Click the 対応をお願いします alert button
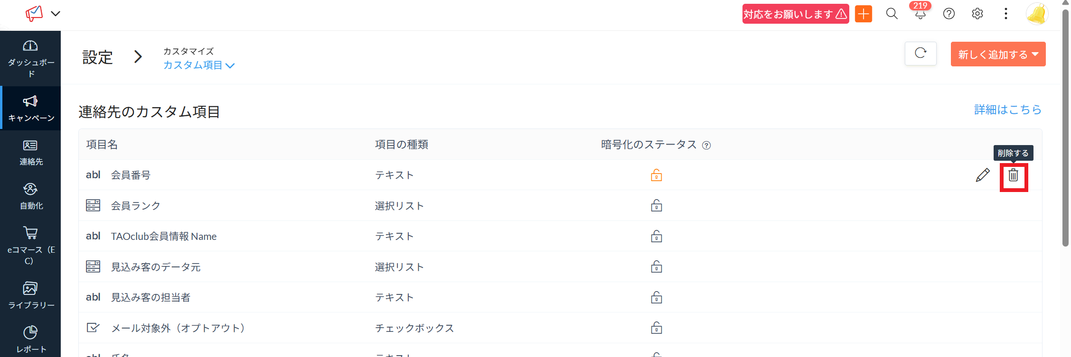 [795, 14]
